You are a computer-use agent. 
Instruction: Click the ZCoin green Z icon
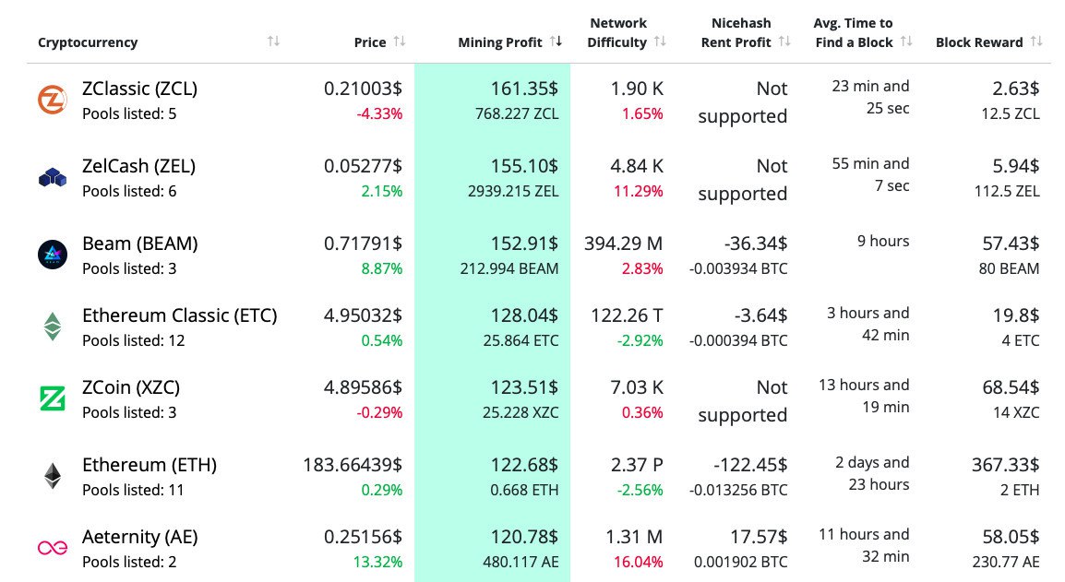[x=52, y=398]
